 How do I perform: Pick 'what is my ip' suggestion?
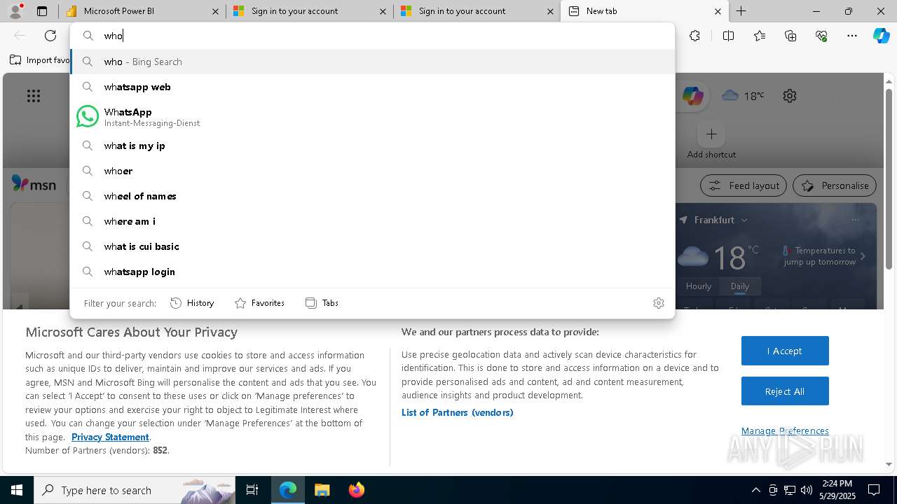(x=372, y=146)
